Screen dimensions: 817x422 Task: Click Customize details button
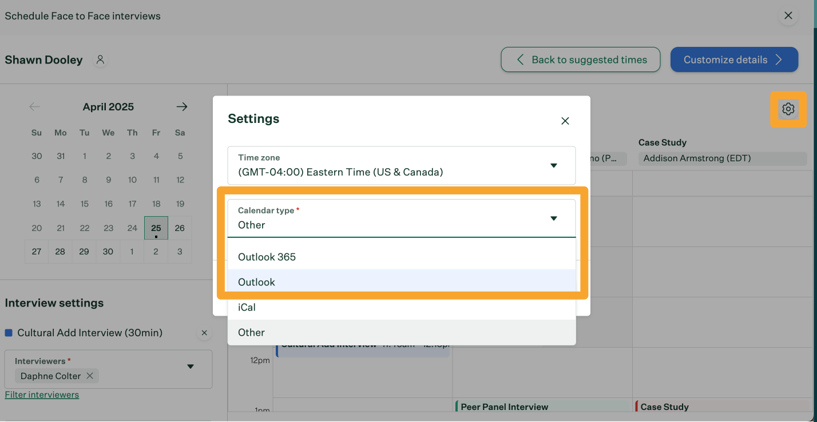click(x=733, y=59)
